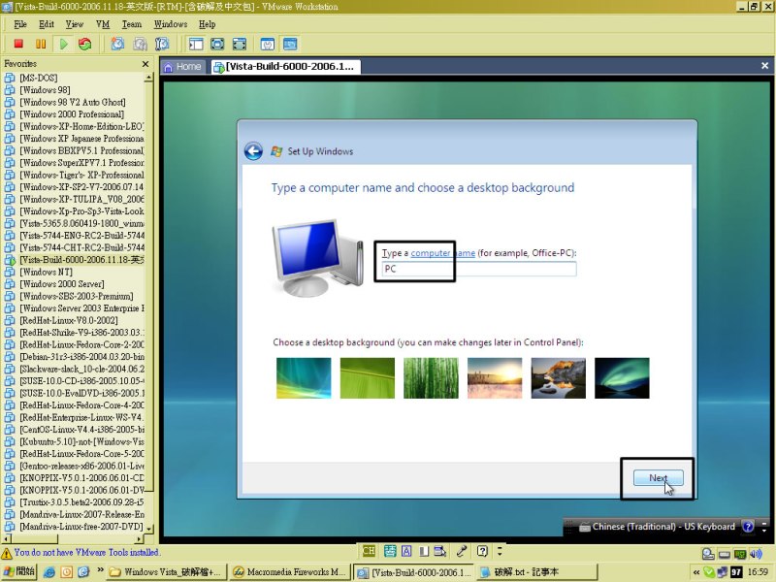Click the VMware status network adapter icon
Screen dimensions: 776x582
pos(740,554)
